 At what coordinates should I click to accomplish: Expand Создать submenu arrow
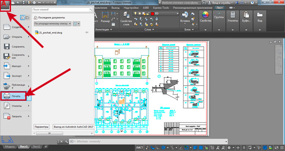pos(29,27)
